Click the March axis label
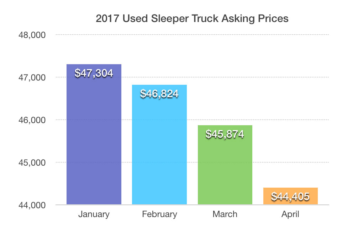 point(225,214)
